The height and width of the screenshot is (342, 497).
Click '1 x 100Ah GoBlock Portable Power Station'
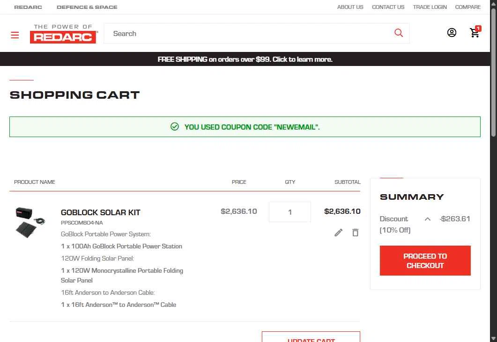(x=121, y=247)
